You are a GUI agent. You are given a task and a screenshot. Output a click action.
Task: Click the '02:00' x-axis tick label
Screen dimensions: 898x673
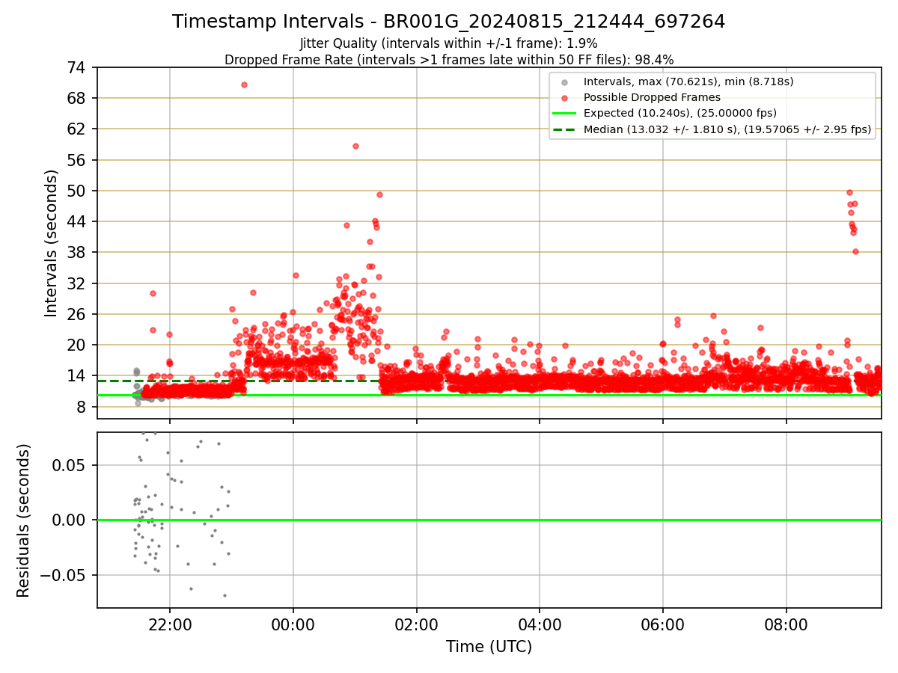[x=417, y=625]
